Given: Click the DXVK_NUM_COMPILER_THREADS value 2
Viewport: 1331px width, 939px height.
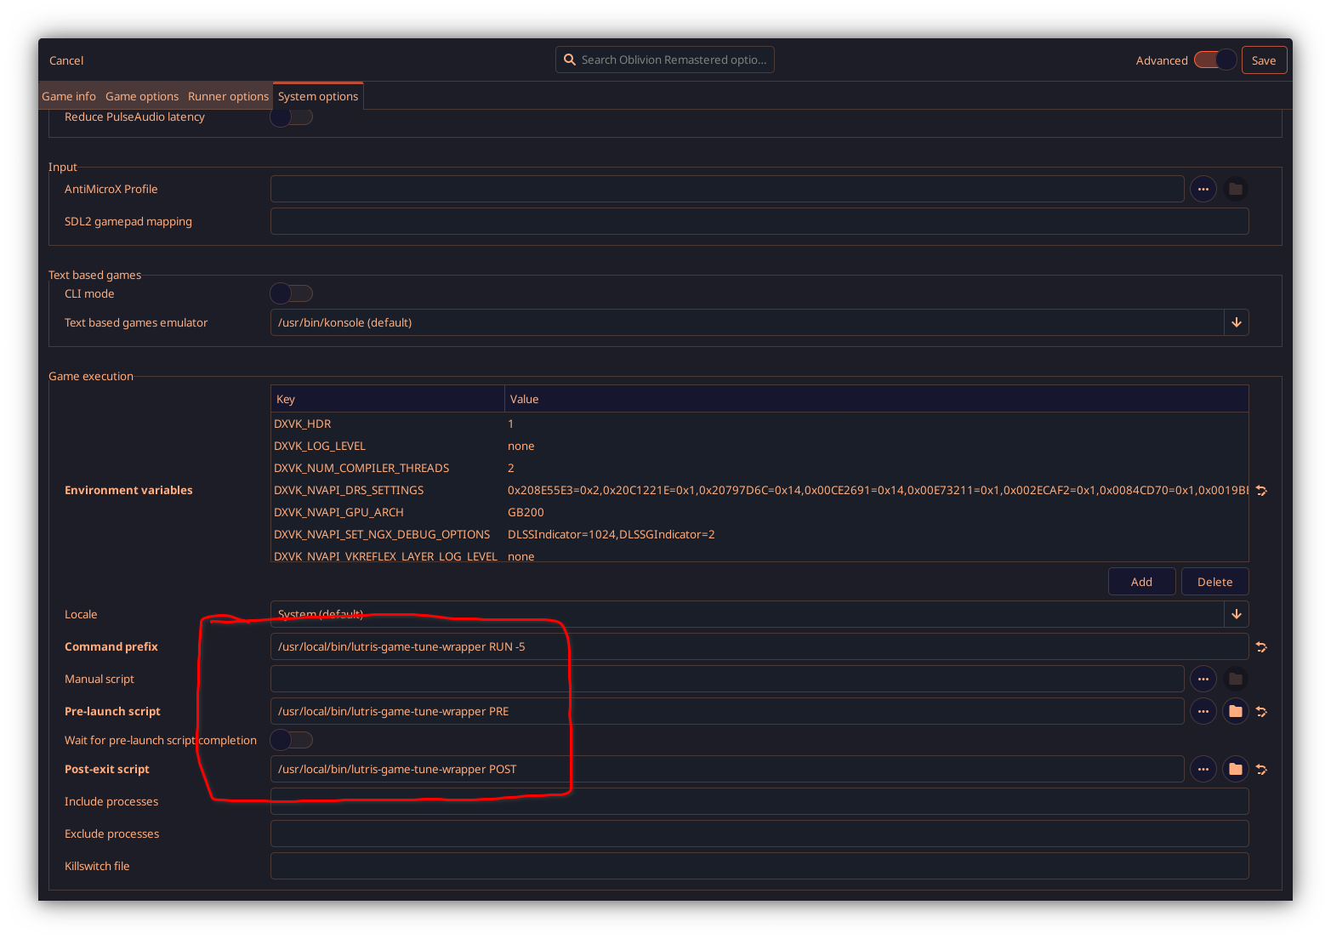Looking at the screenshot, I should (511, 468).
